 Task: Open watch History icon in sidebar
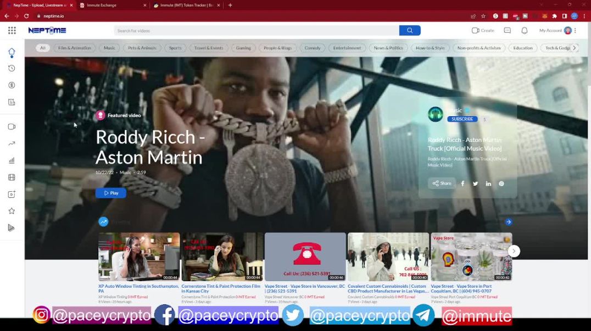[12, 69]
